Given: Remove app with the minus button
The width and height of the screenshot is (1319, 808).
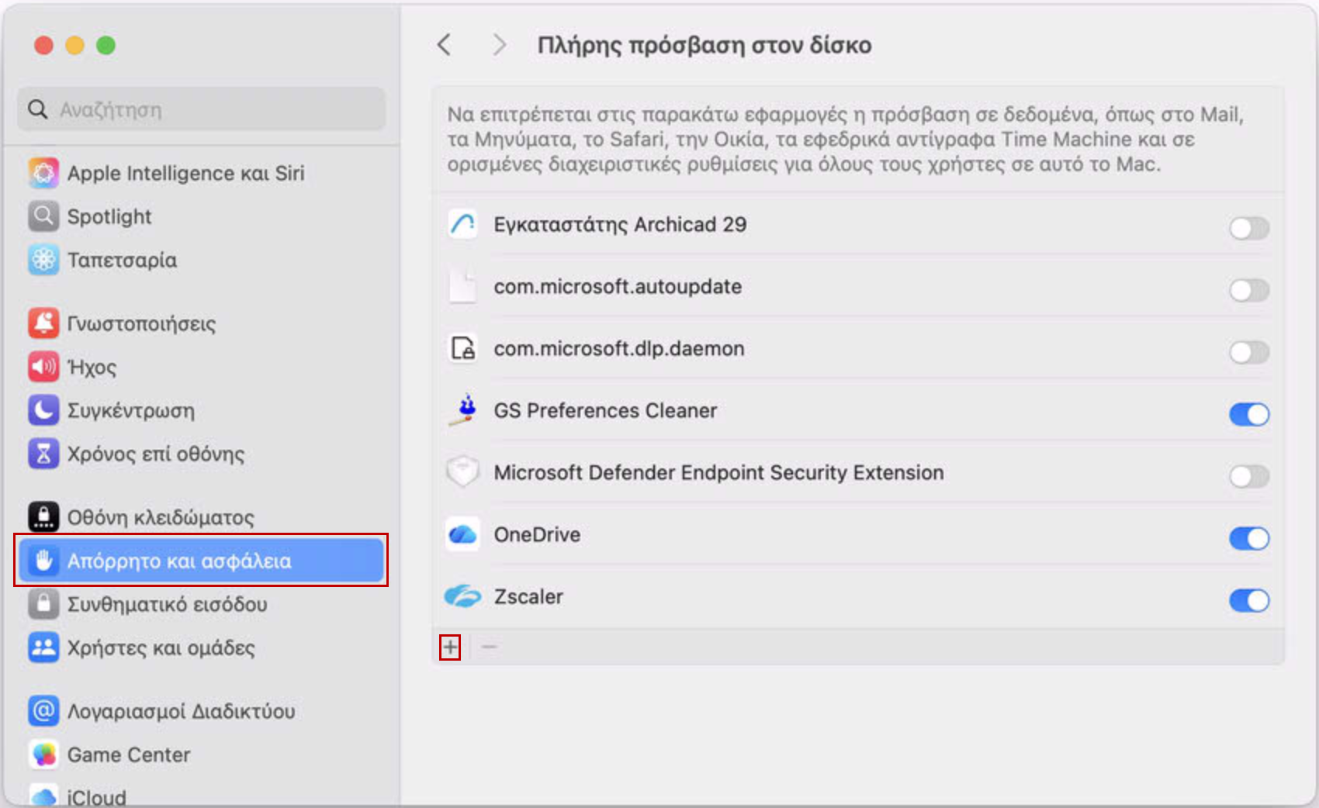Looking at the screenshot, I should (x=490, y=647).
